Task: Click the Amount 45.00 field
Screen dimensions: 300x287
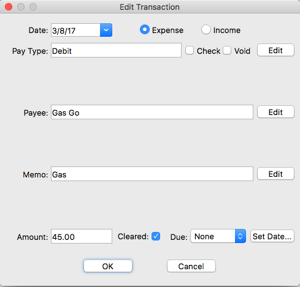Action: [x=82, y=236]
